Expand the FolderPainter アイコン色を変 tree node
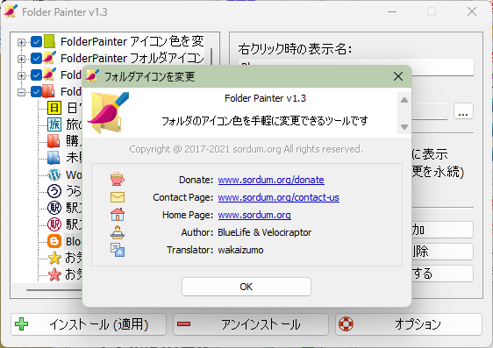This screenshot has height=348, width=493. 21,42
